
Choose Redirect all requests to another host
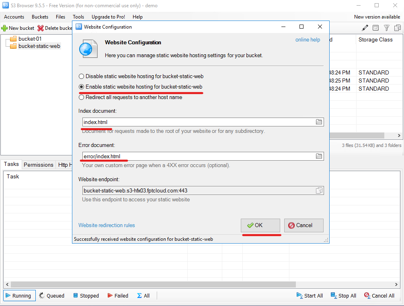[x=82, y=97]
